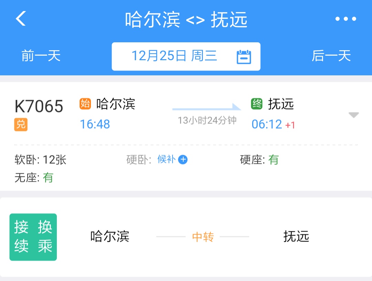Go to next day 后一天
The image size is (372, 281).
(x=331, y=56)
